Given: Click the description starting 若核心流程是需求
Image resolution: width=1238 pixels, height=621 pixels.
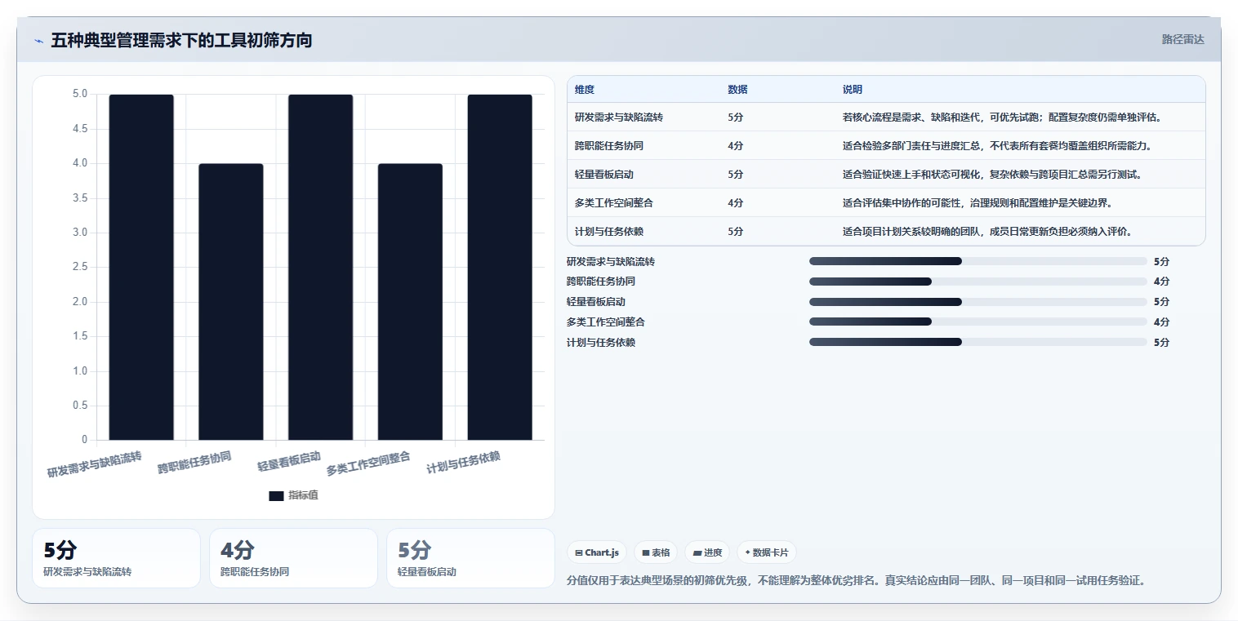Looking at the screenshot, I should [x=1002, y=118].
